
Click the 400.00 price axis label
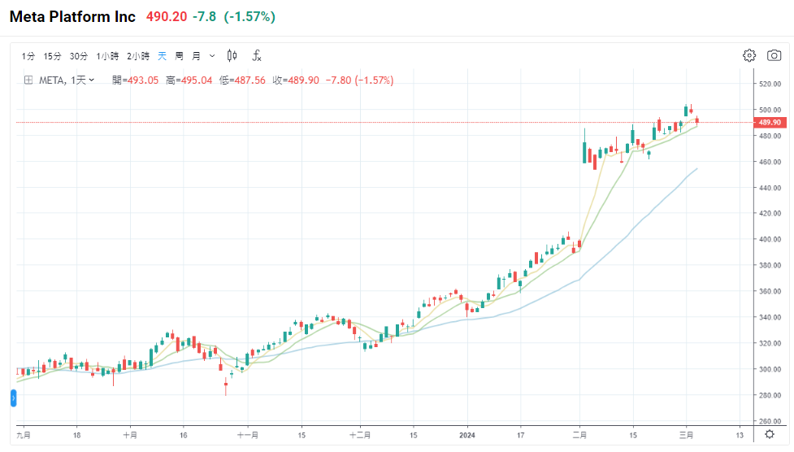(x=770, y=239)
